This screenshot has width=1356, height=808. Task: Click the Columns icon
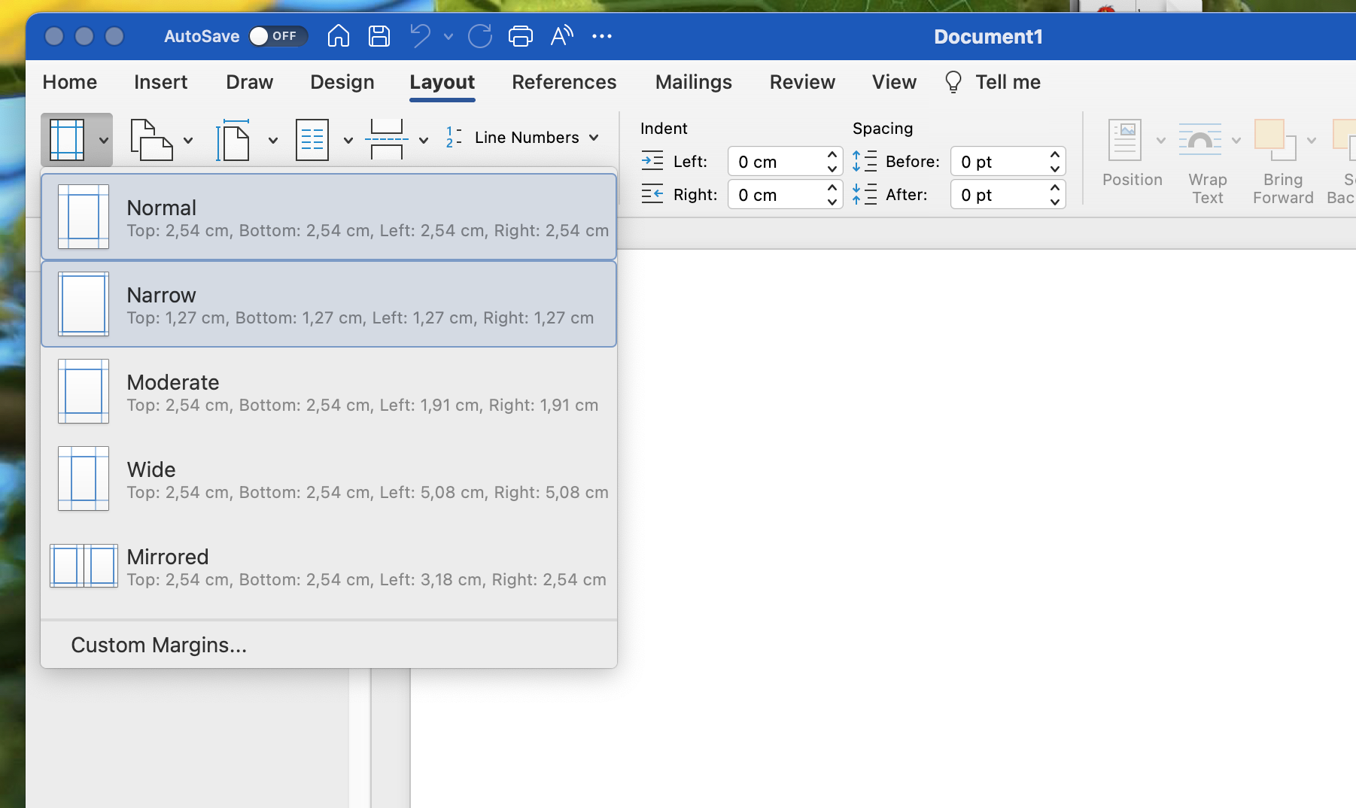tap(312, 140)
